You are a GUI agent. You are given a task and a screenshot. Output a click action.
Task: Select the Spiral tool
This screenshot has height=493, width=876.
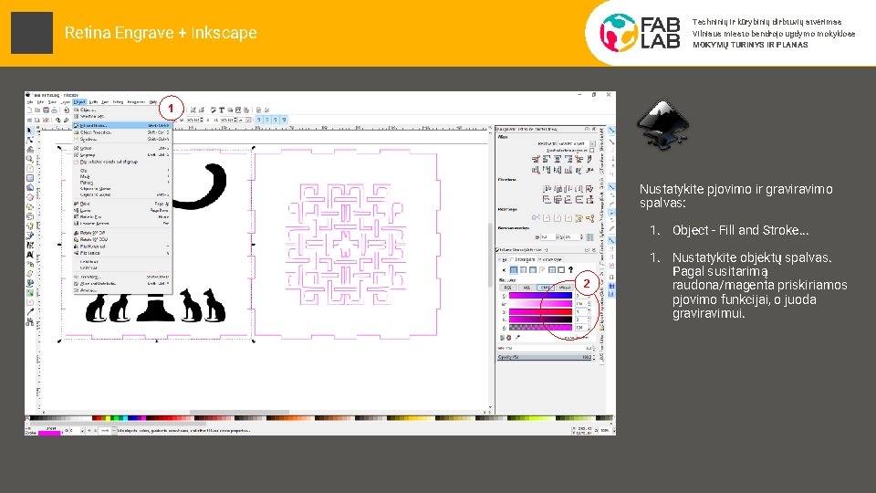pyautogui.click(x=30, y=216)
